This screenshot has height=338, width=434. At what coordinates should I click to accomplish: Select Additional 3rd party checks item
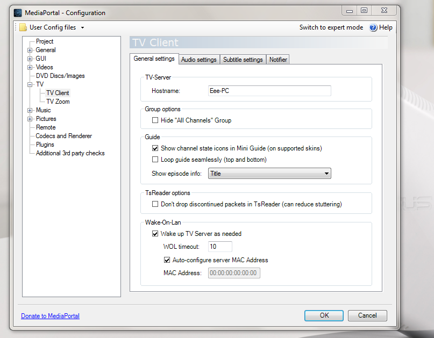click(70, 153)
